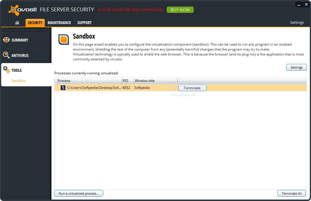Viewport: 311px width, 201px height.
Task: Open Settings in the top bar
Action: coord(297,23)
